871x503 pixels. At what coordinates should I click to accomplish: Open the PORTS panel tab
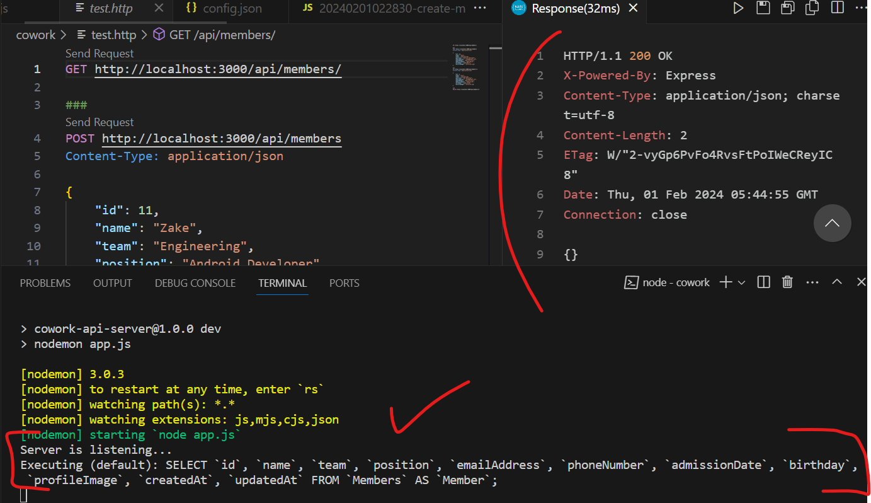344,283
